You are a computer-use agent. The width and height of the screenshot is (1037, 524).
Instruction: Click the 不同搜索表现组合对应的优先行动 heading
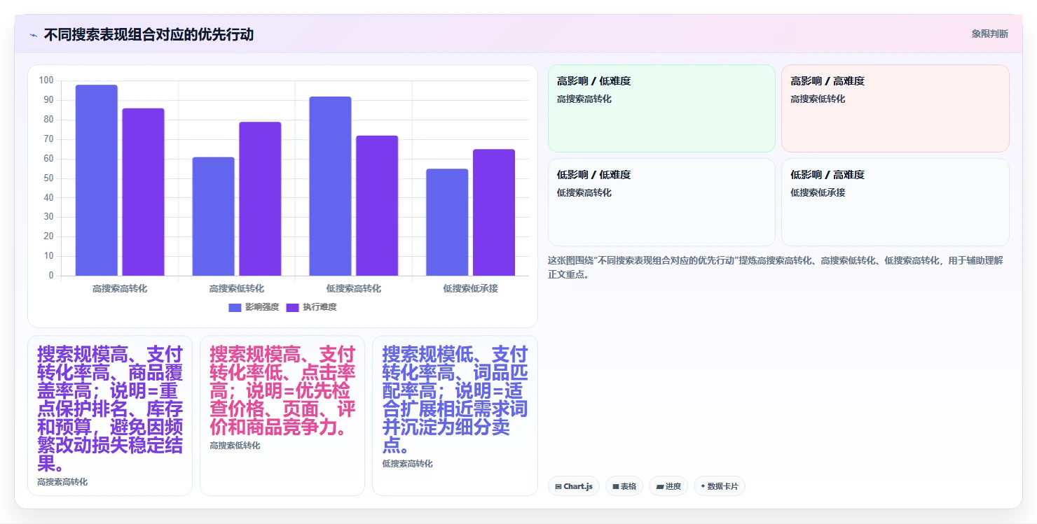[149, 34]
